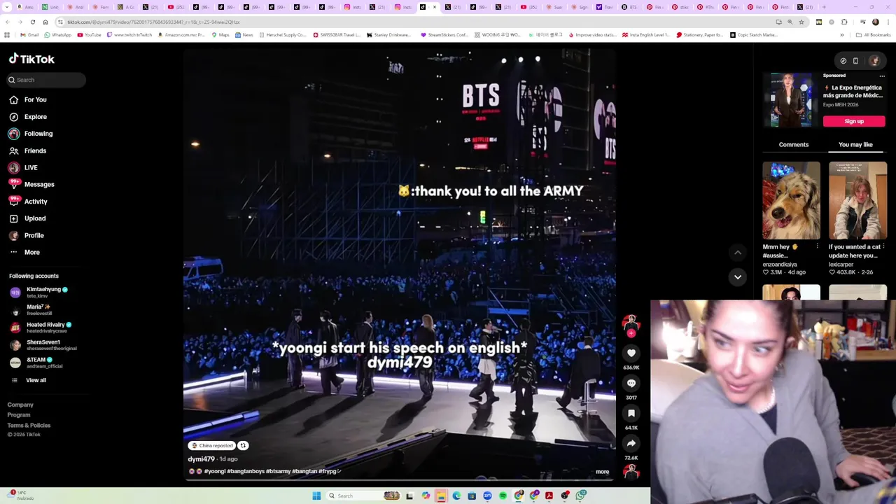896x504 pixels.
Task: Open the Terms & Policies link
Action: tap(29, 426)
